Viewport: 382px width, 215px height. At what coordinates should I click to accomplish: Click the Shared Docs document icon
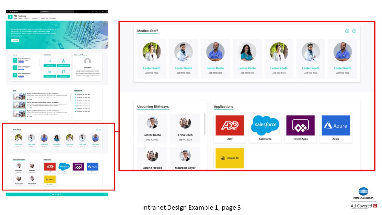(x=64, y=72)
